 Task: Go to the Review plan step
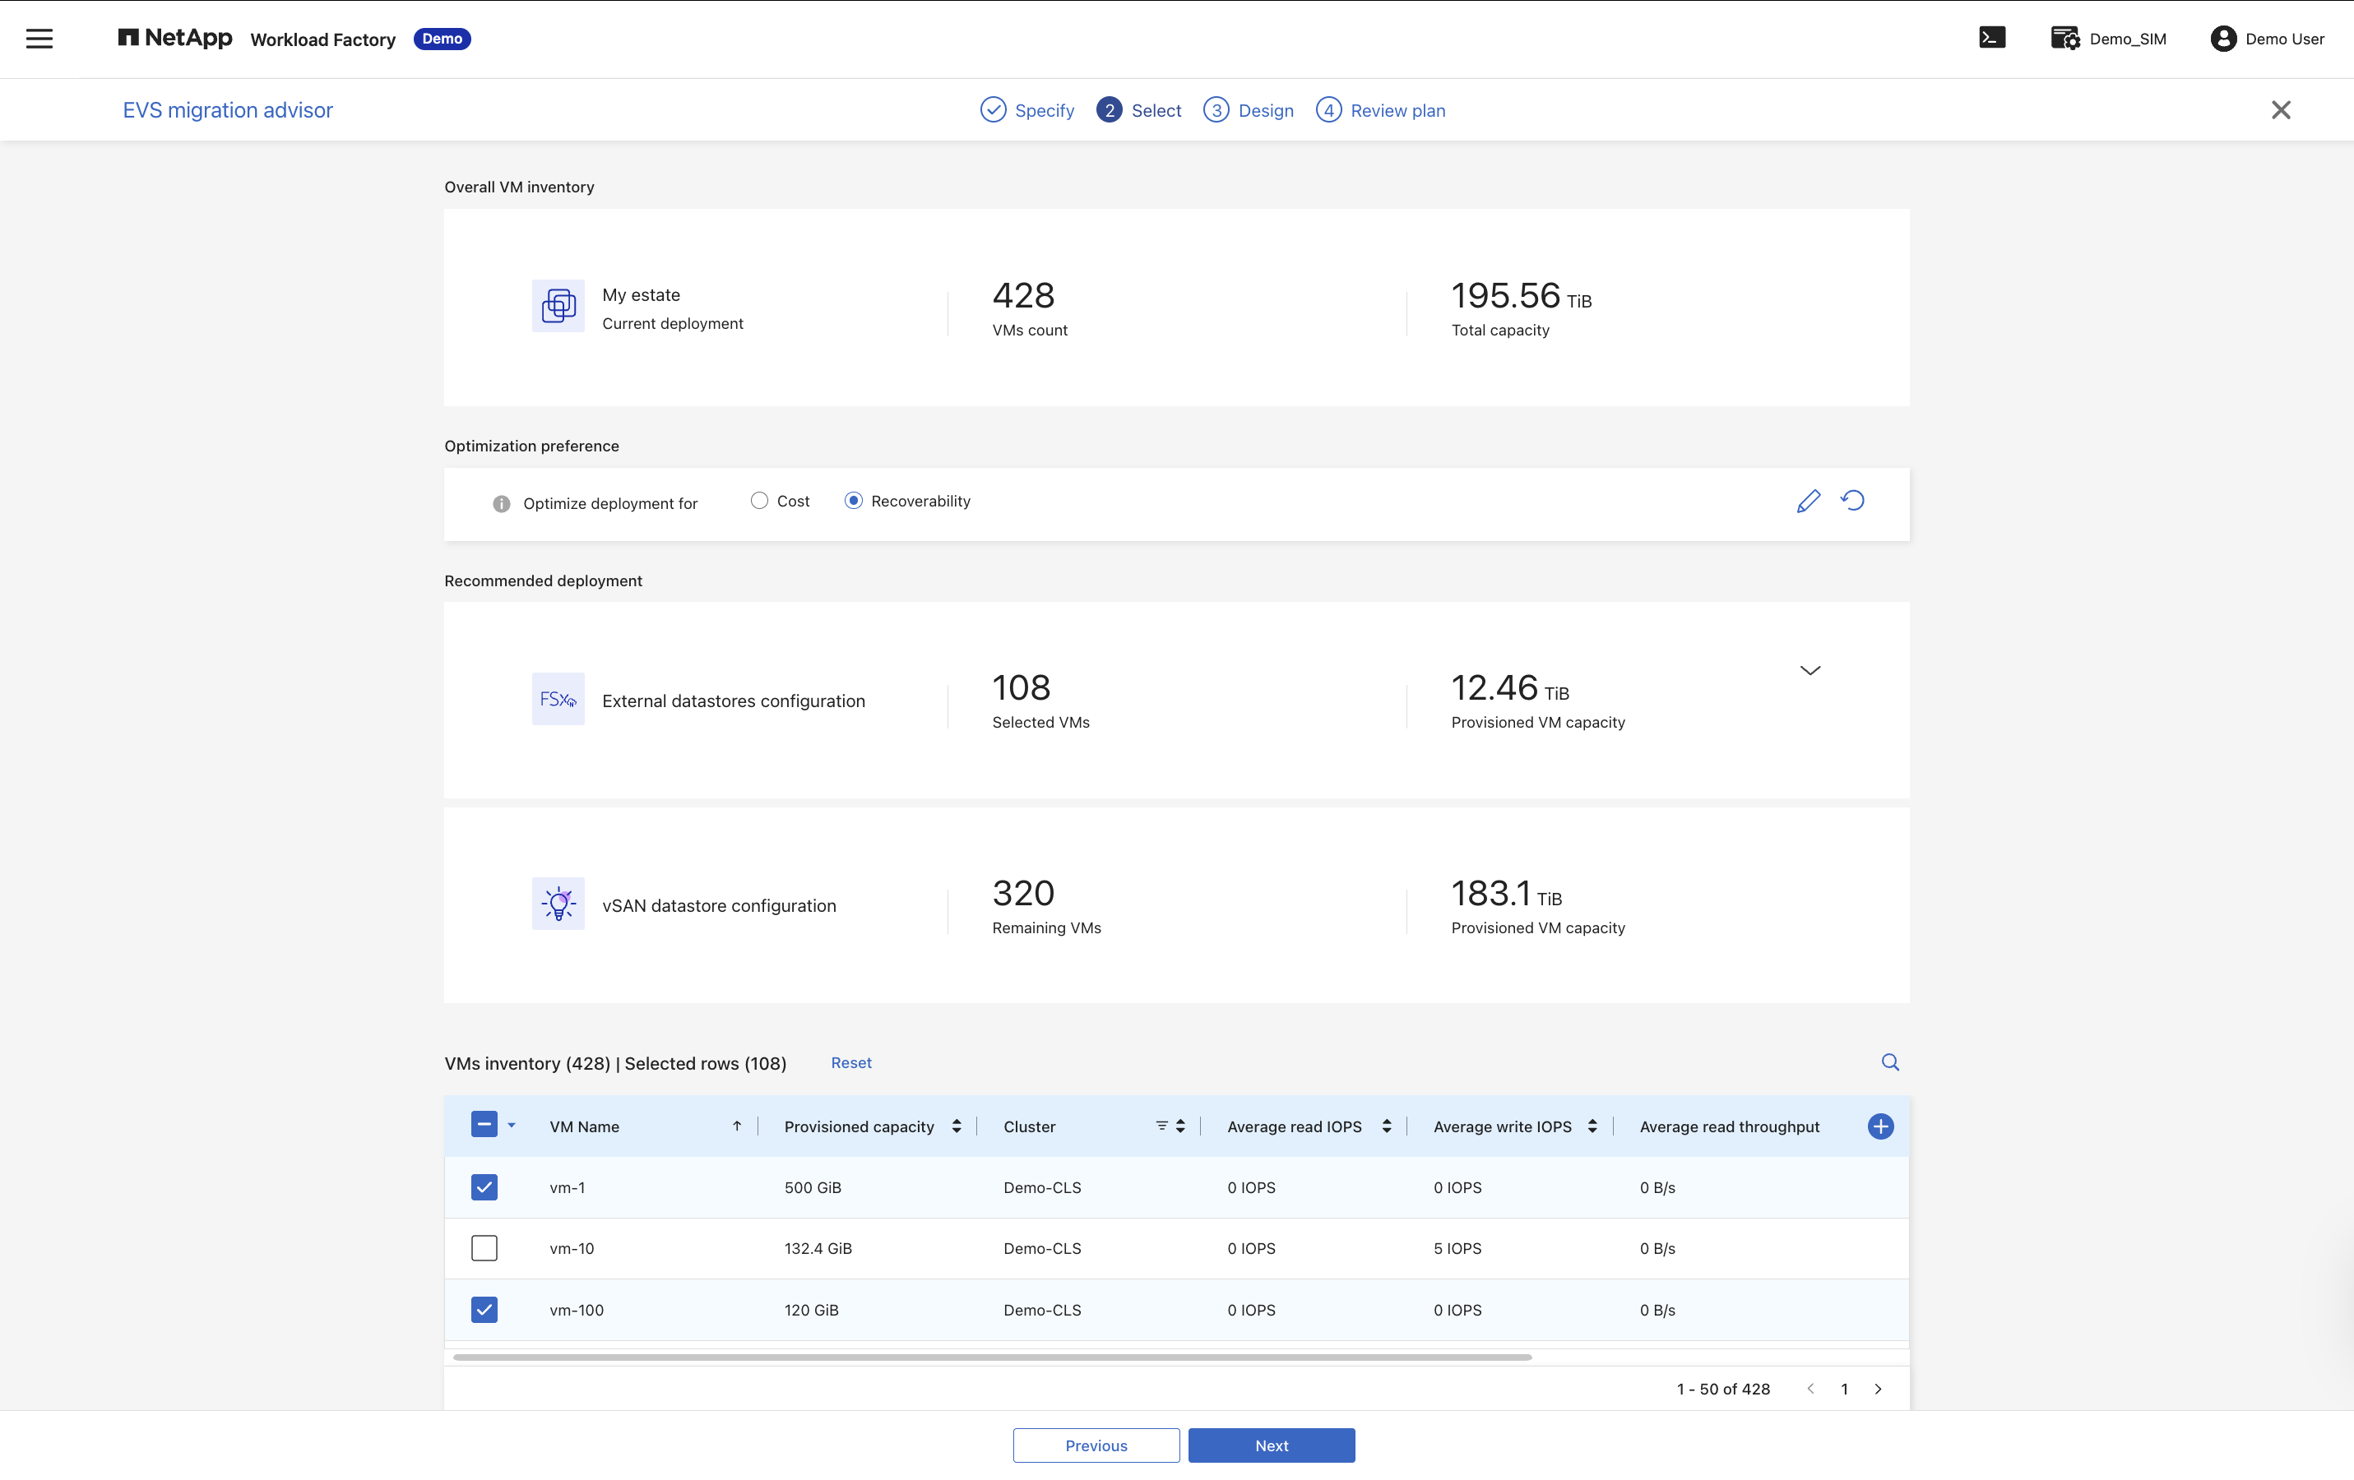click(1379, 110)
